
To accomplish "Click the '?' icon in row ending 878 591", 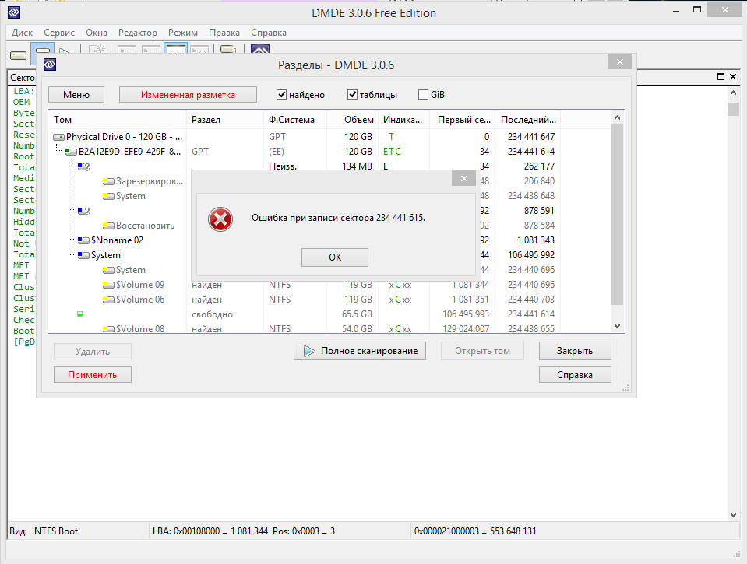I will (x=84, y=211).
